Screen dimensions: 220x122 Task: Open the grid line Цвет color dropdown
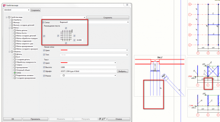[94, 50]
